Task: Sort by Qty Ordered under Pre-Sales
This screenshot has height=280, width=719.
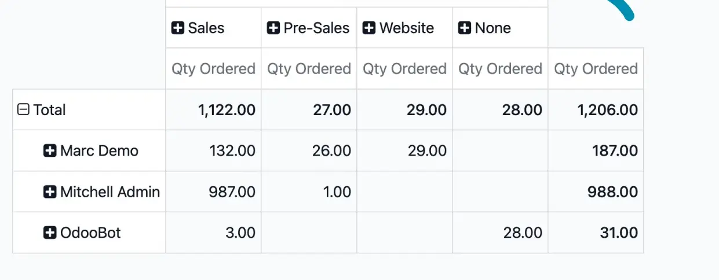Action: click(x=309, y=69)
